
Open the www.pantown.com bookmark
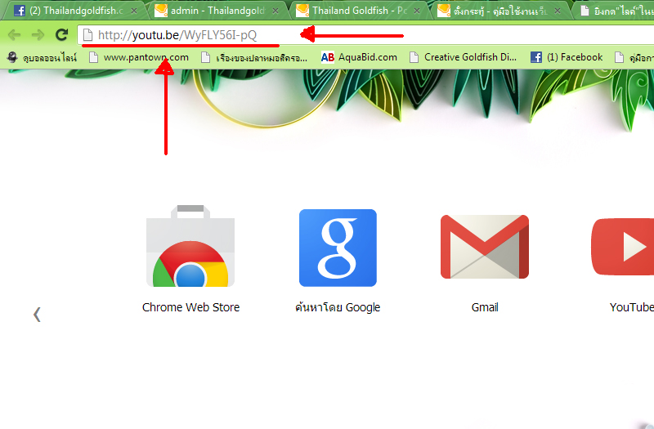[x=139, y=57]
